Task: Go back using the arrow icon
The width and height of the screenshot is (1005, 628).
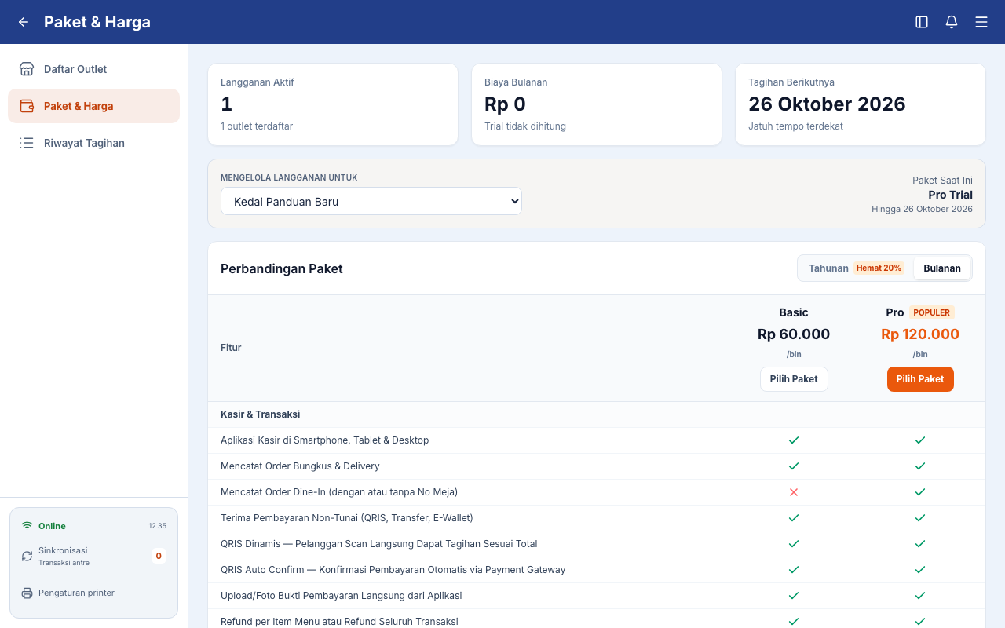Action: coord(24,22)
